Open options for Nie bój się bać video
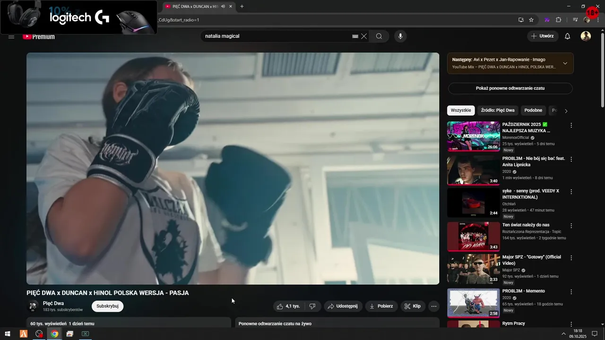The image size is (605, 340). click(x=571, y=160)
